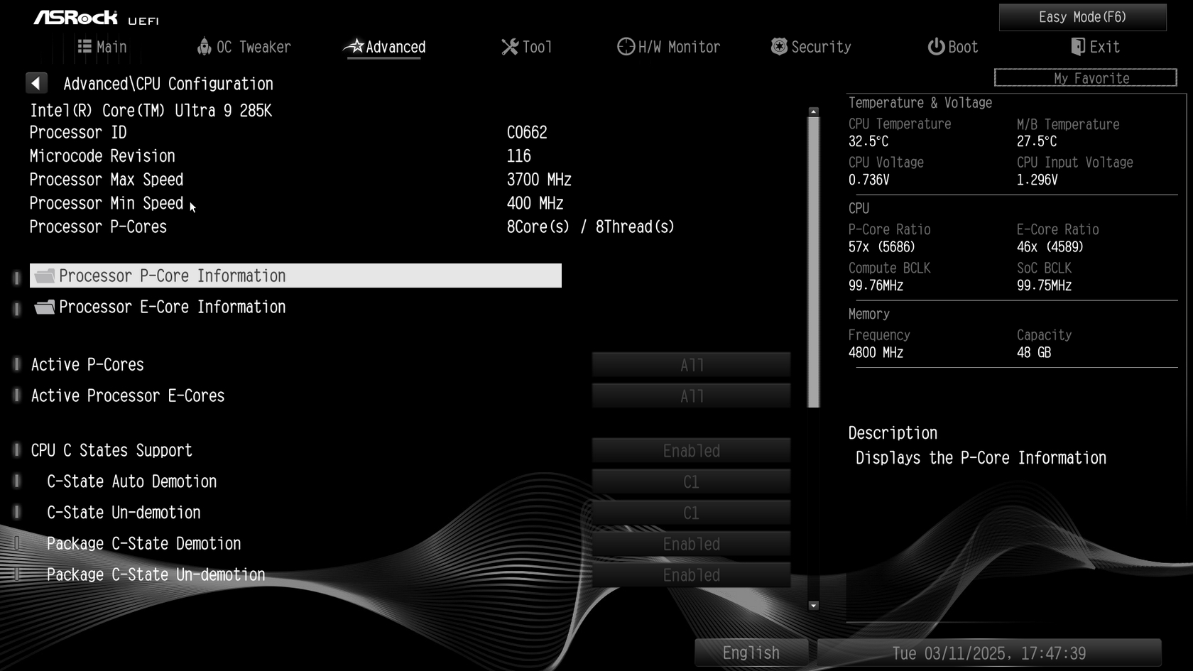This screenshot has width=1193, height=671.
Task: Click the P-Core Information folder icon
Action: (x=45, y=276)
